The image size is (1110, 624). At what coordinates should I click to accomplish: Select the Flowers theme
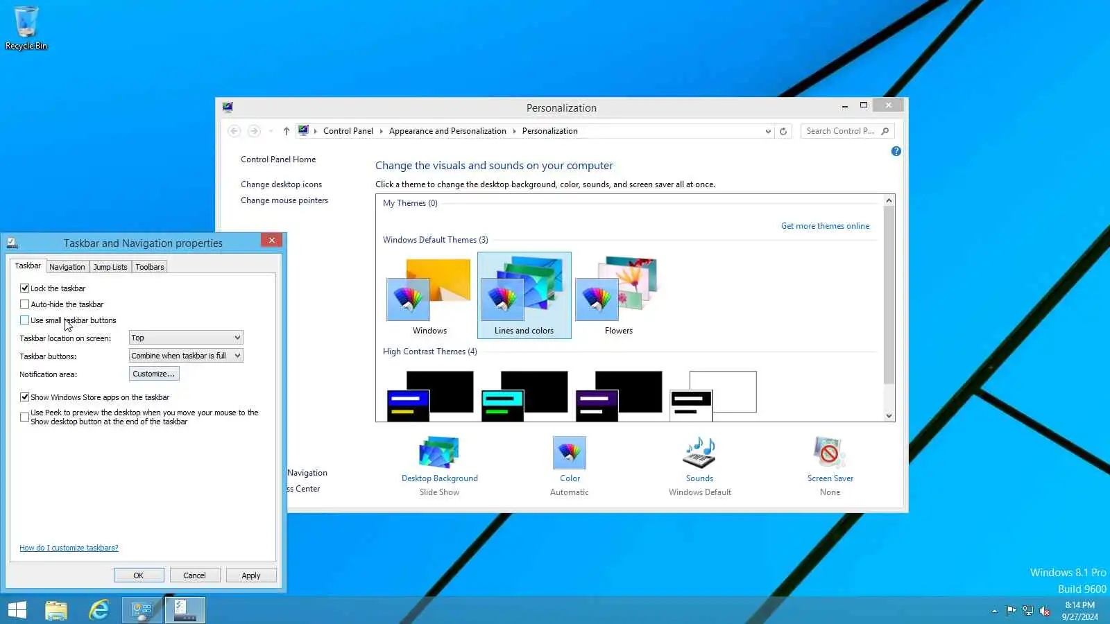[618, 296]
